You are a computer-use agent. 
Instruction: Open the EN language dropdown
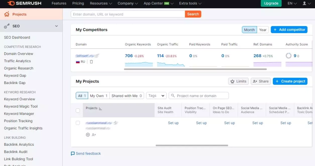(x=292, y=3)
